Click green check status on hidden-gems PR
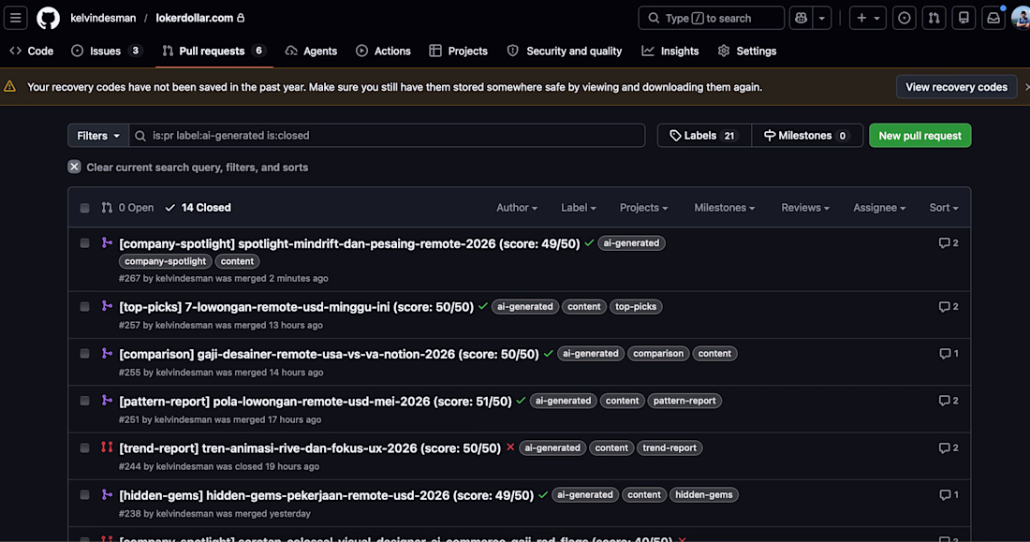 point(543,494)
